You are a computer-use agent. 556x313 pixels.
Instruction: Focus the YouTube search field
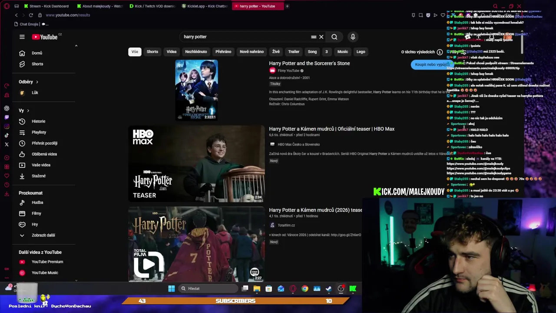[x=245, y=37]
